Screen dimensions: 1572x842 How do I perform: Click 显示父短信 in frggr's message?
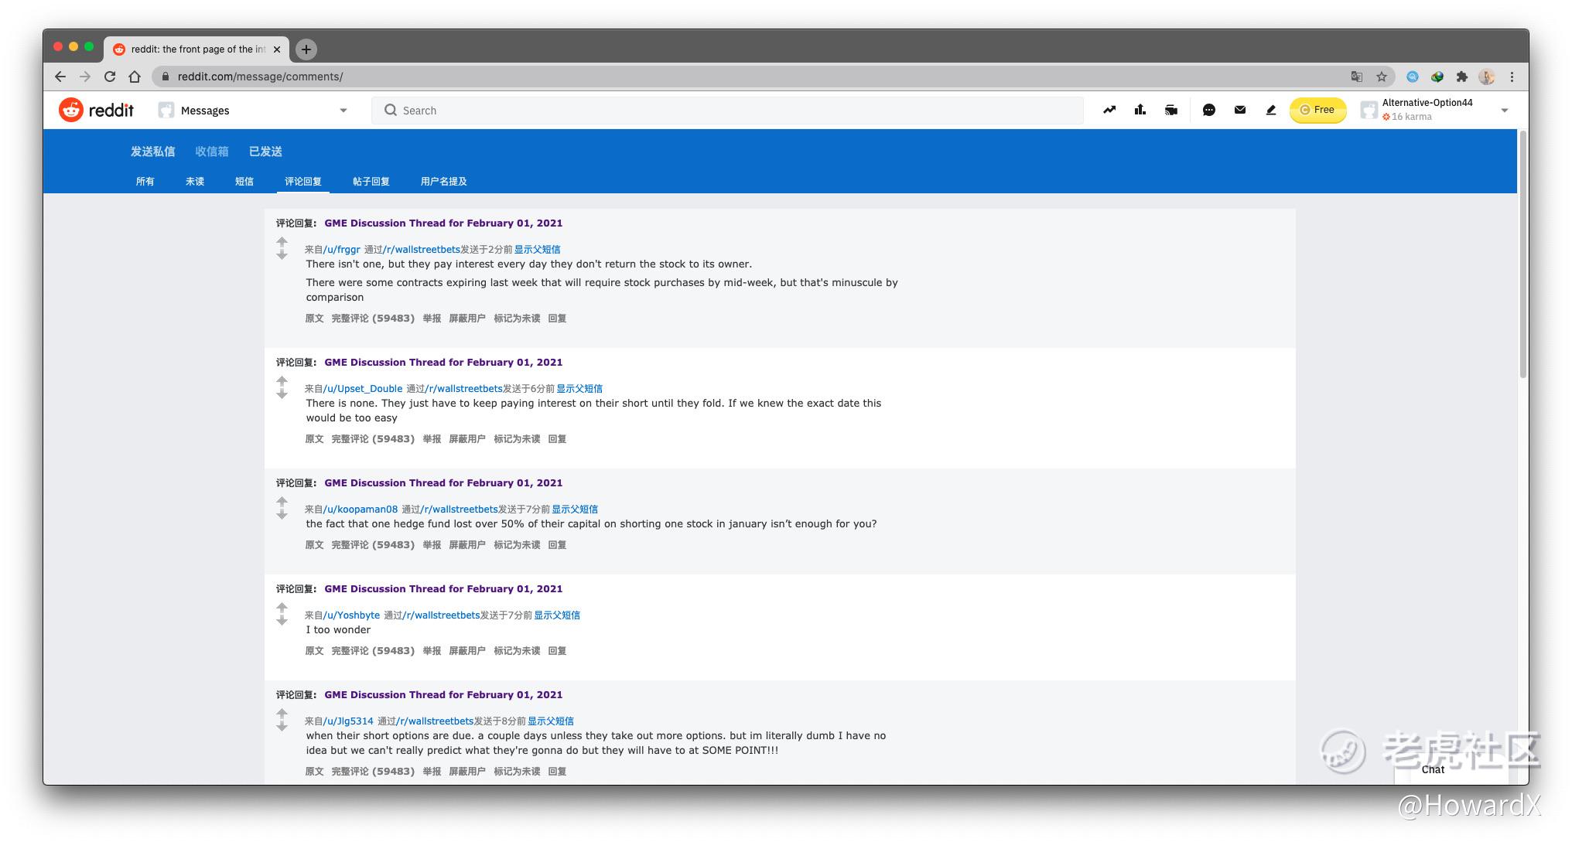[538, 250]
